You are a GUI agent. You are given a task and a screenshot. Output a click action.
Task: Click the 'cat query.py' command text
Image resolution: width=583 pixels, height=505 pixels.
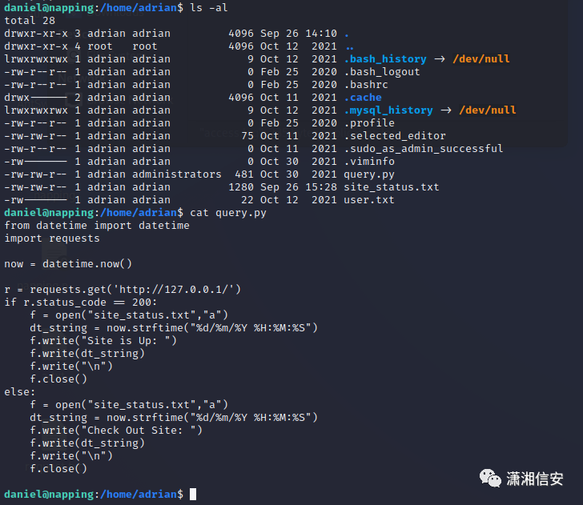click(228, 213)
